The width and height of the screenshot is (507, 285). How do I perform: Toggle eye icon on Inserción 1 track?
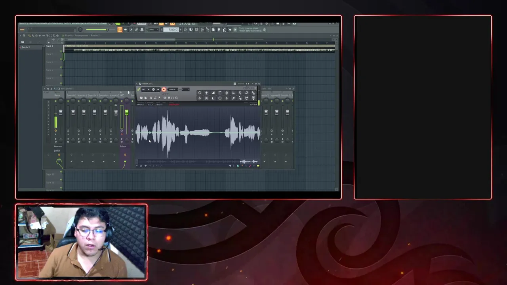pyautogui.click(x=68, y=142)
